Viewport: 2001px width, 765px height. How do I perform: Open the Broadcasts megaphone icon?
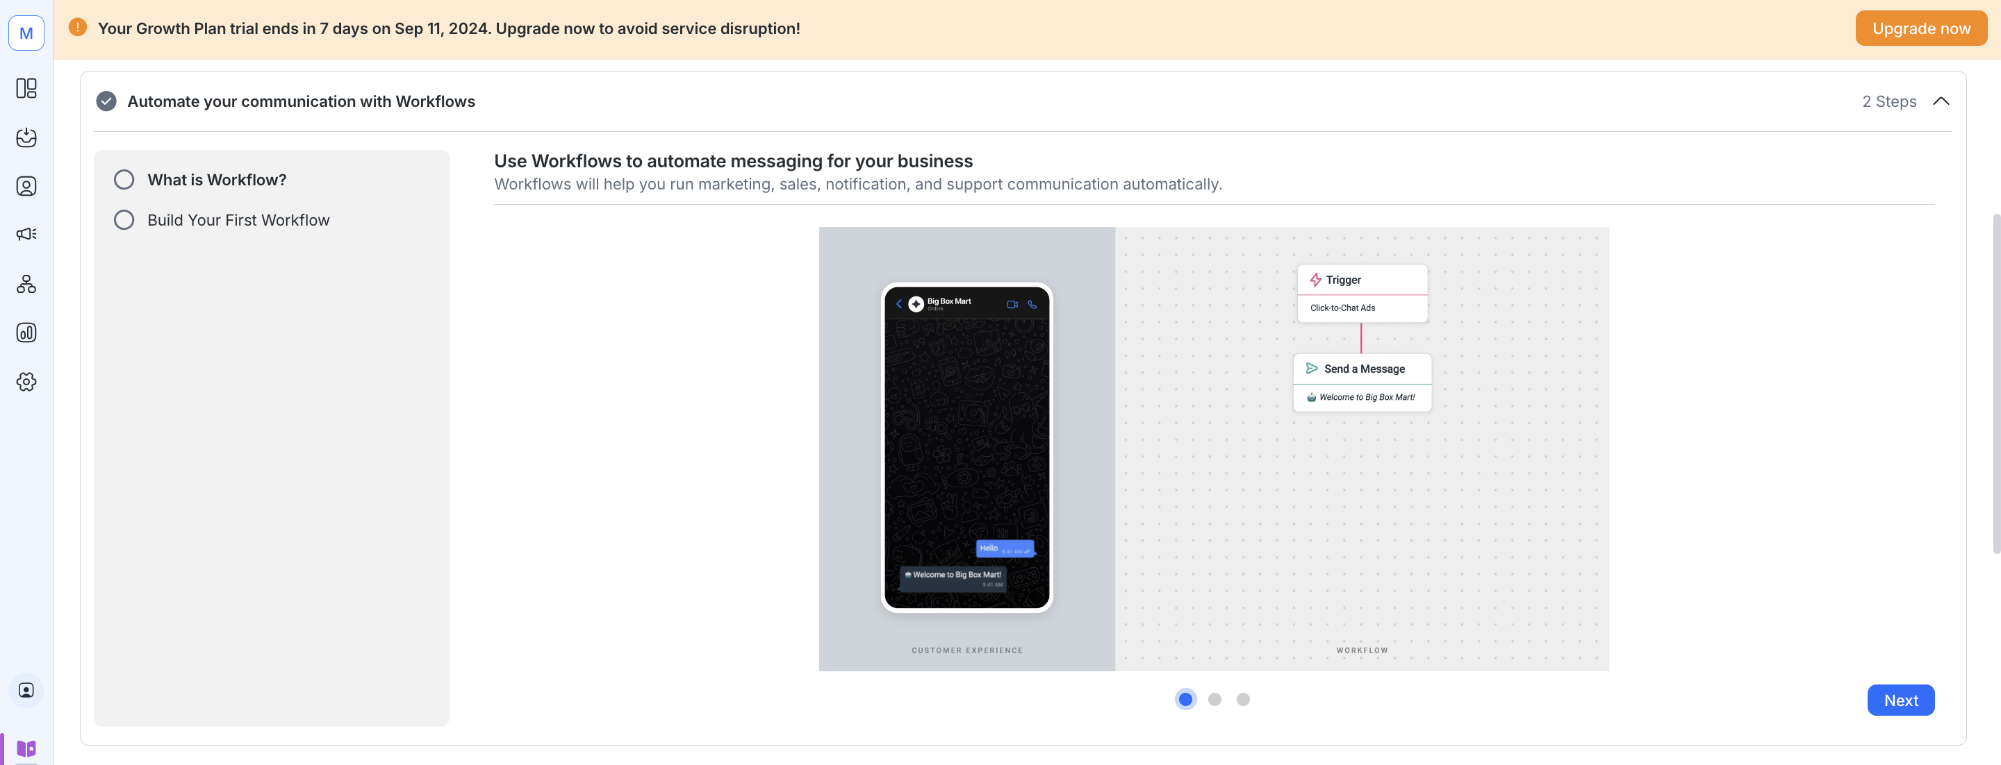[26, 235]
